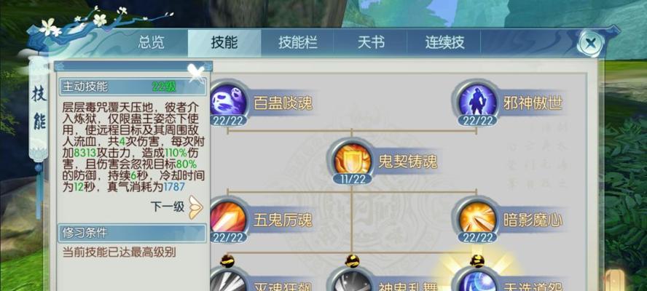Viewport: 647px width, 291px height.
Task: Open the 总览 tab
Action: 152,42
